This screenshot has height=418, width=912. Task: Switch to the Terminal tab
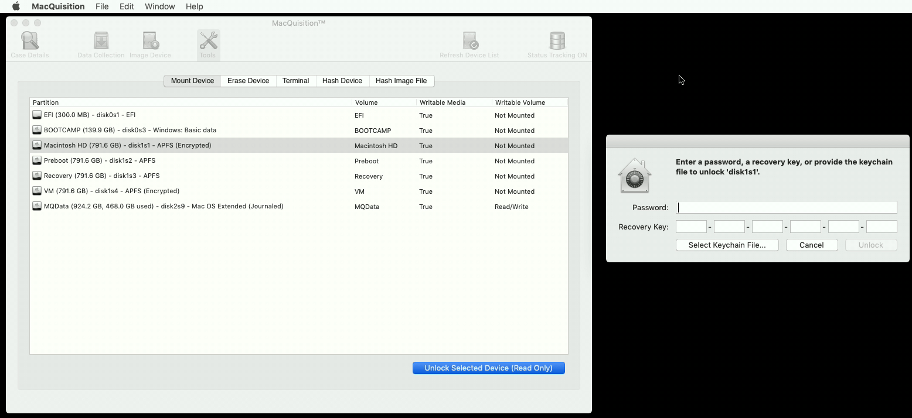click(295, 81)
